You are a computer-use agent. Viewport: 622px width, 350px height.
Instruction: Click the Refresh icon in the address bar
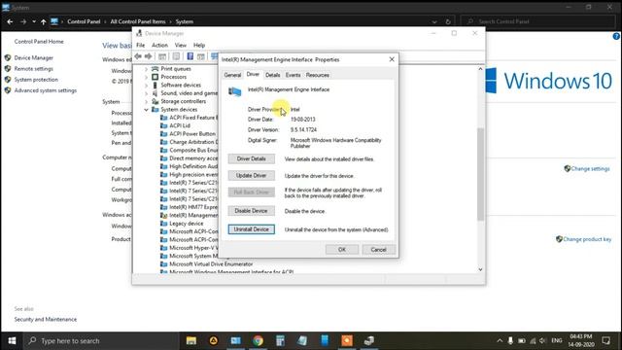pos(448,21)
